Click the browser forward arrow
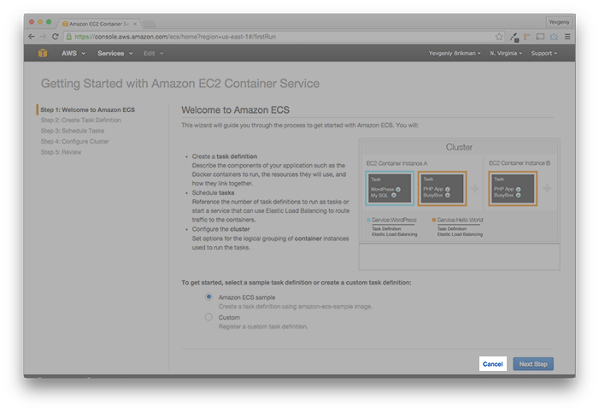 coord(44,37)
